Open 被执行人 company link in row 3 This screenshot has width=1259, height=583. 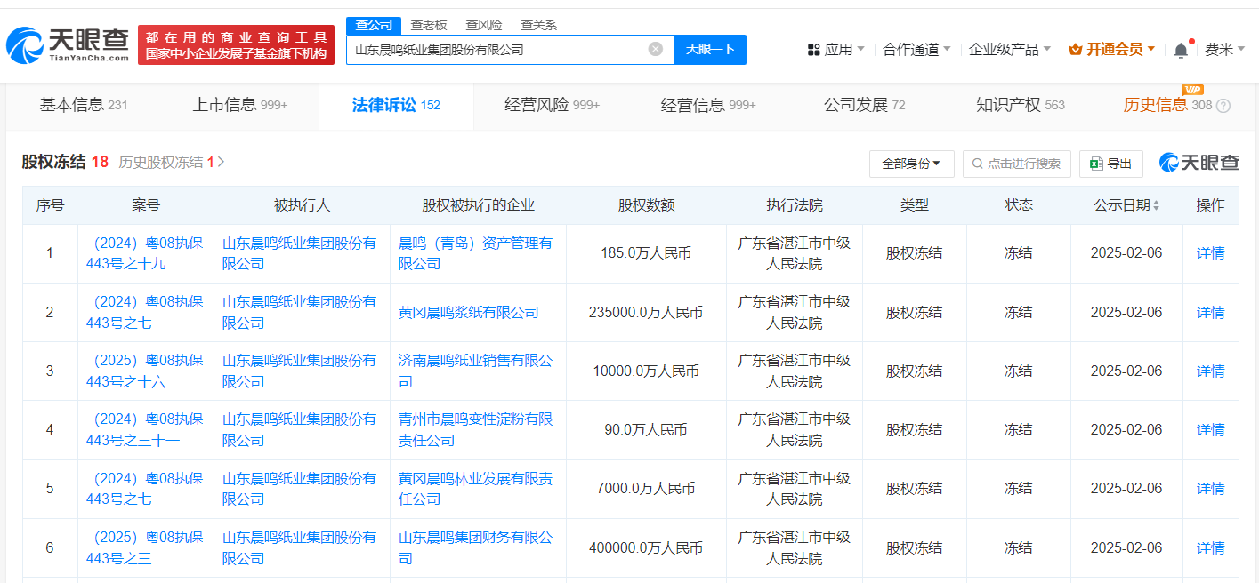pos(299,371)
